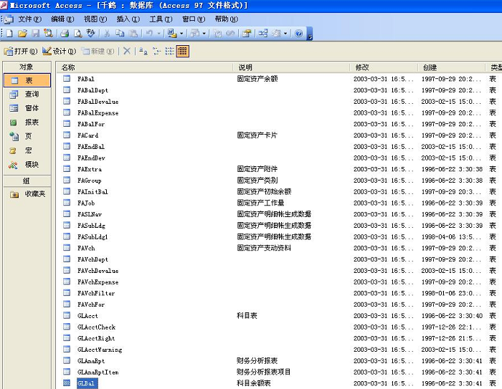
Task: Click the Spelling check toolbar icon
Action: point(90,33)
